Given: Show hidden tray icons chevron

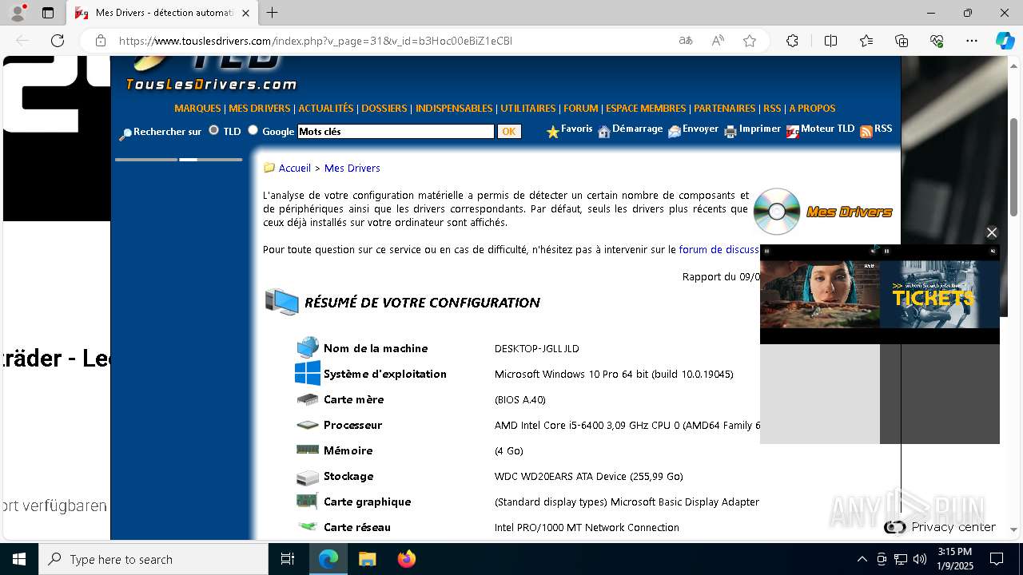Looking at the screenshot, I should (x=862, y=559).
